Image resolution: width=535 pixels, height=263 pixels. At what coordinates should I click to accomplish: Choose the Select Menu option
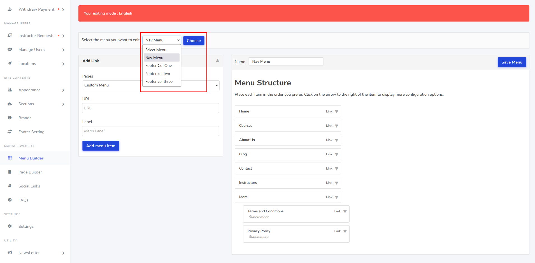(162, 50)
